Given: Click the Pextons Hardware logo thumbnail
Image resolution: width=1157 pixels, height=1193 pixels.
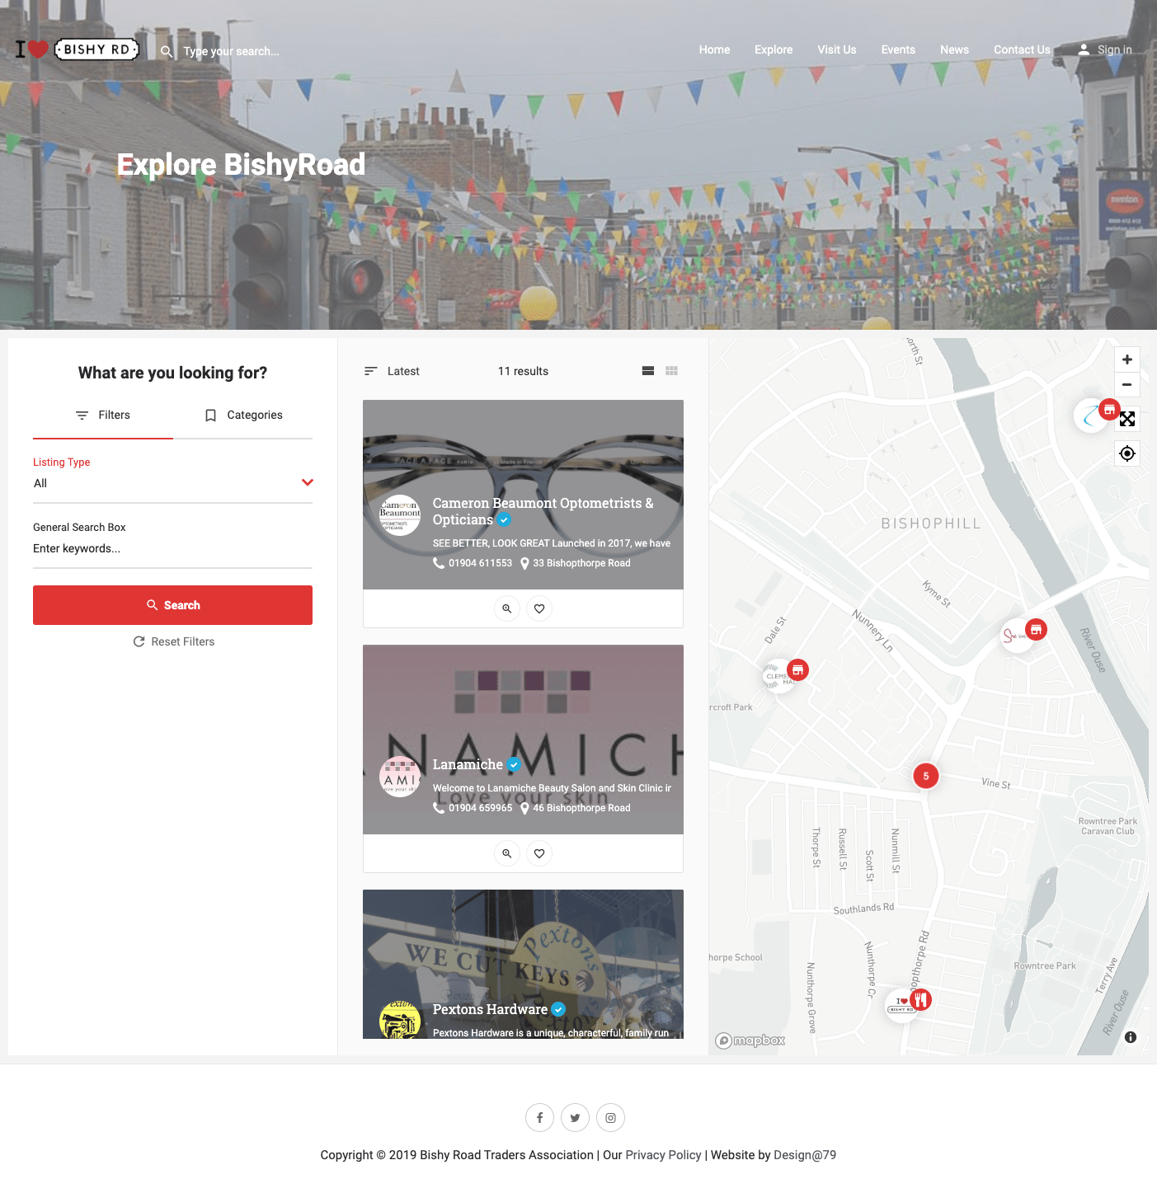Looking at the screenshot, I should 400,1020.
